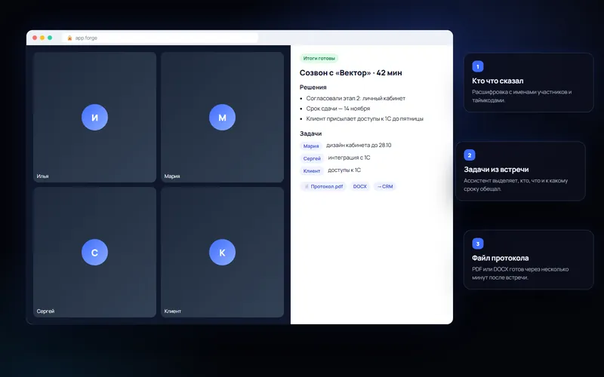Select Илья's avatar circle
Viewport: 604px width, 377px height.
pyautogui.click(x=95, y=118)
